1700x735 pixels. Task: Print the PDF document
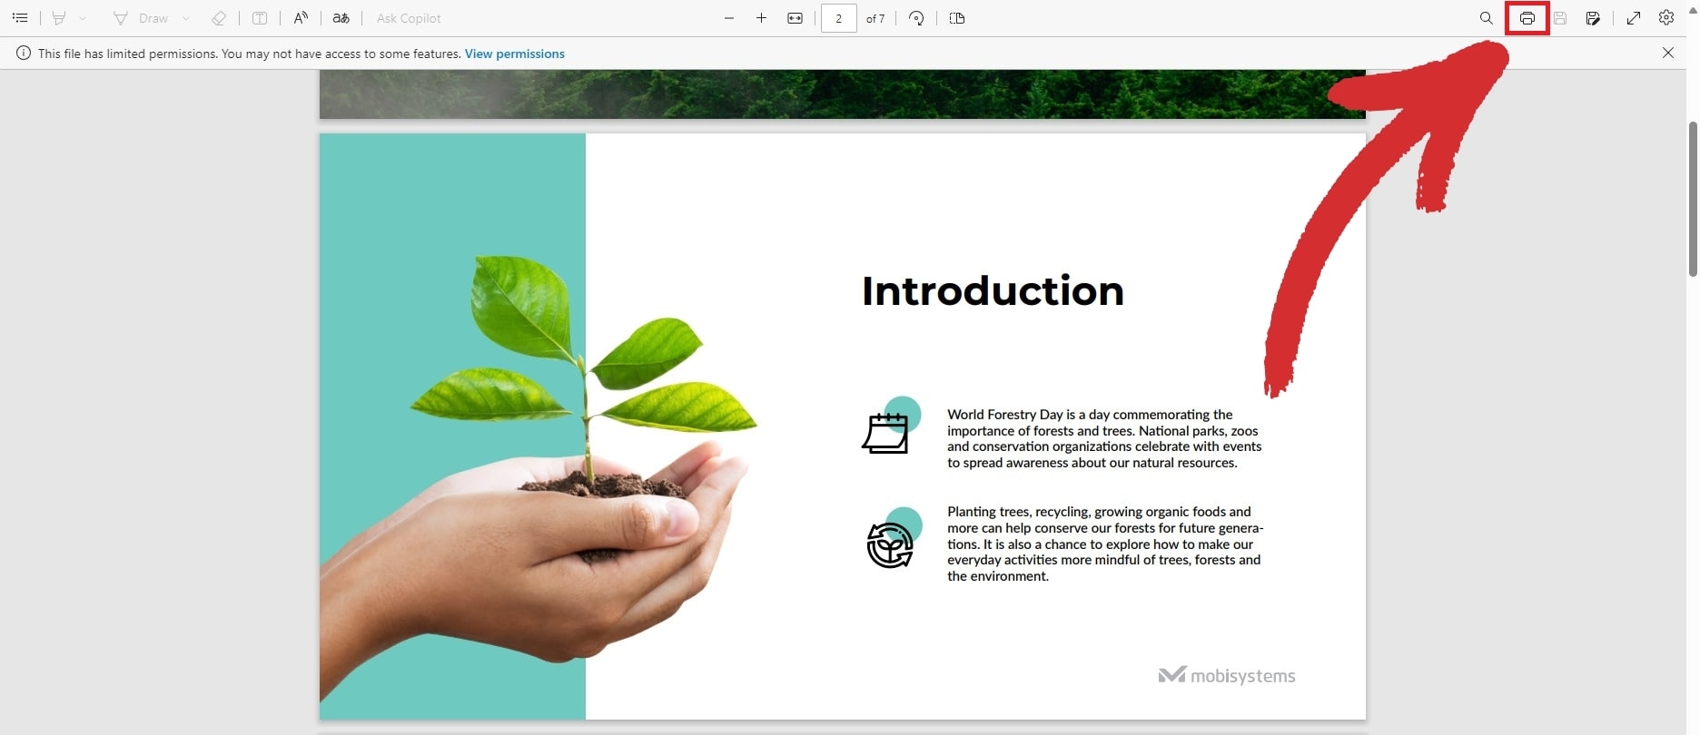tap(1527, 18)
